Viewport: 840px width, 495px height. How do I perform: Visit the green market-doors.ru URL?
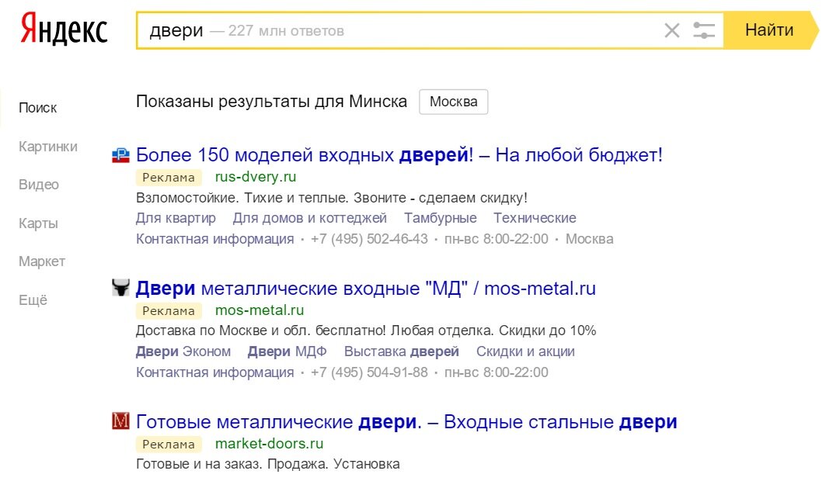(x=269, y=444)
